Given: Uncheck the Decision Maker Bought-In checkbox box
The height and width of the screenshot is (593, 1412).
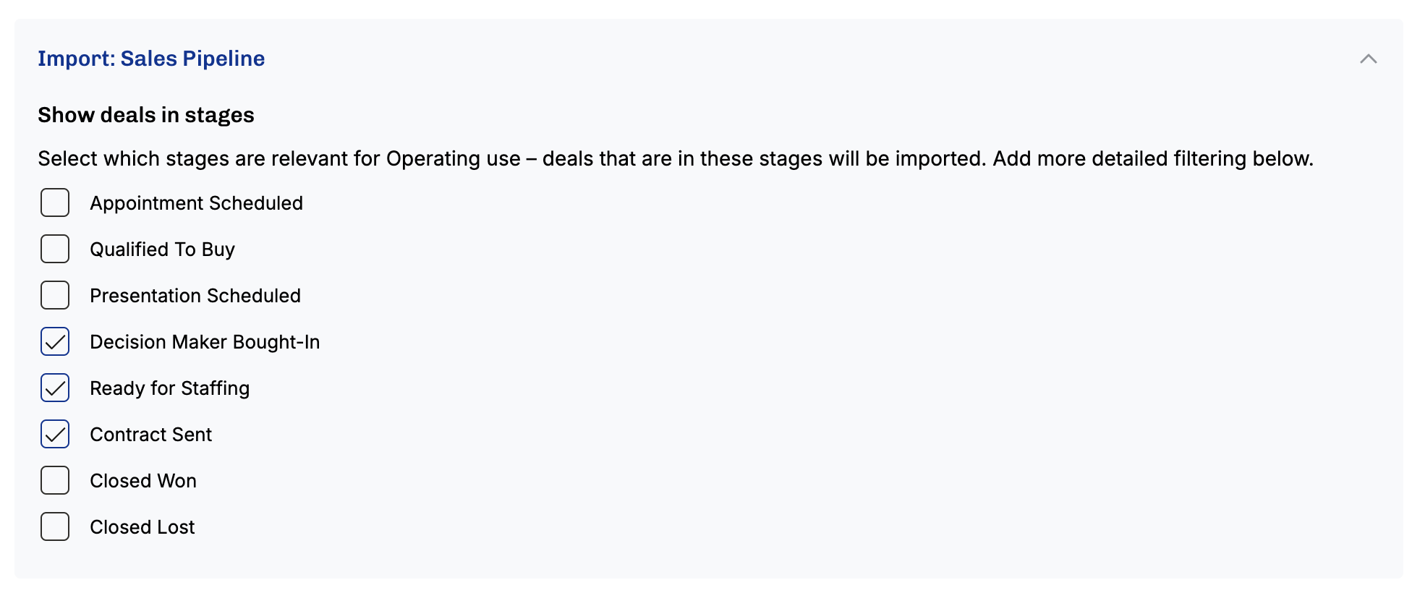Looking at the screenshot, I should 55,342.
